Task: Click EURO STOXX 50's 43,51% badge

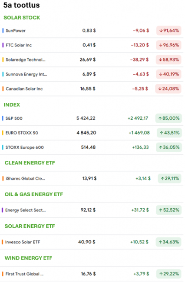Action: click(169, 133)
